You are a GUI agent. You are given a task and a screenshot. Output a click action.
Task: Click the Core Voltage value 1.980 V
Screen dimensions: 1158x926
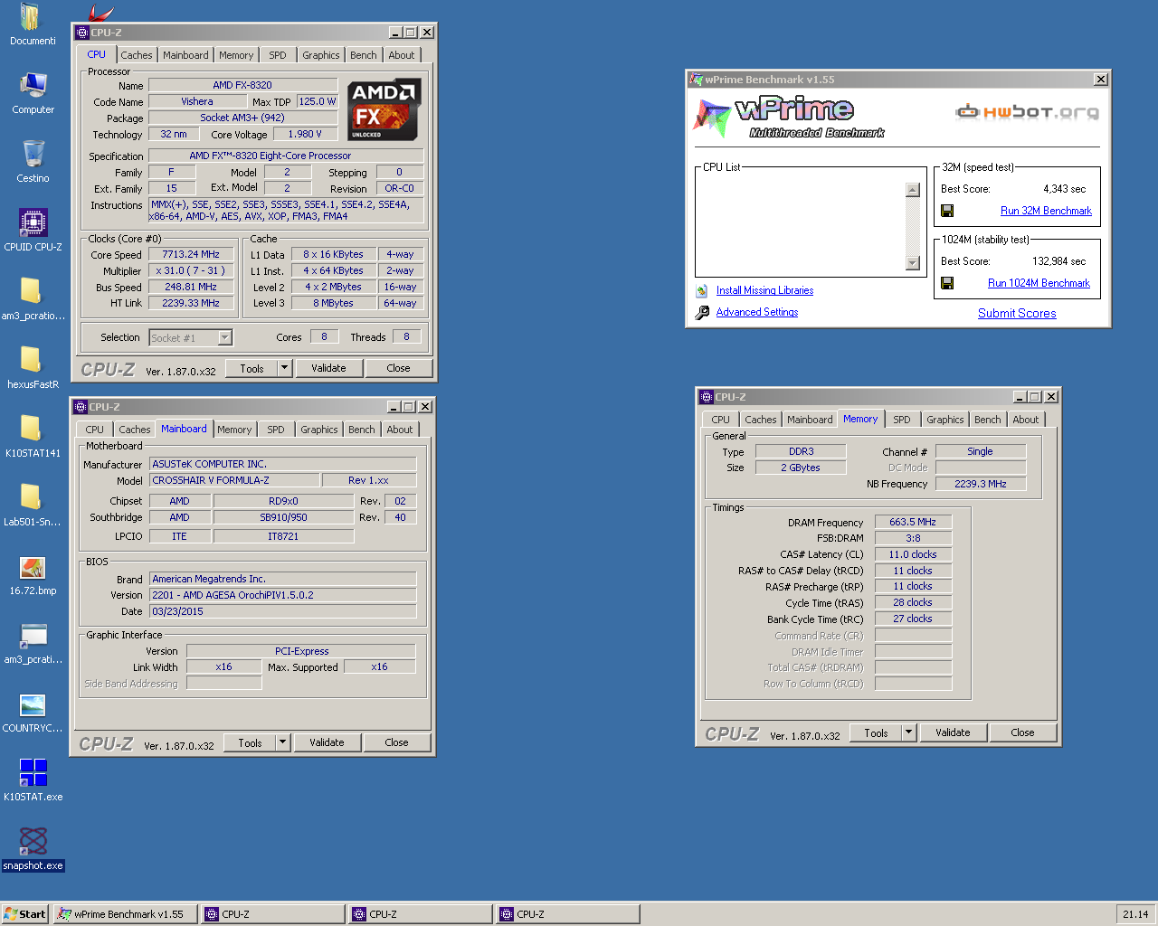pyautogui.click(x=305, y=134)
